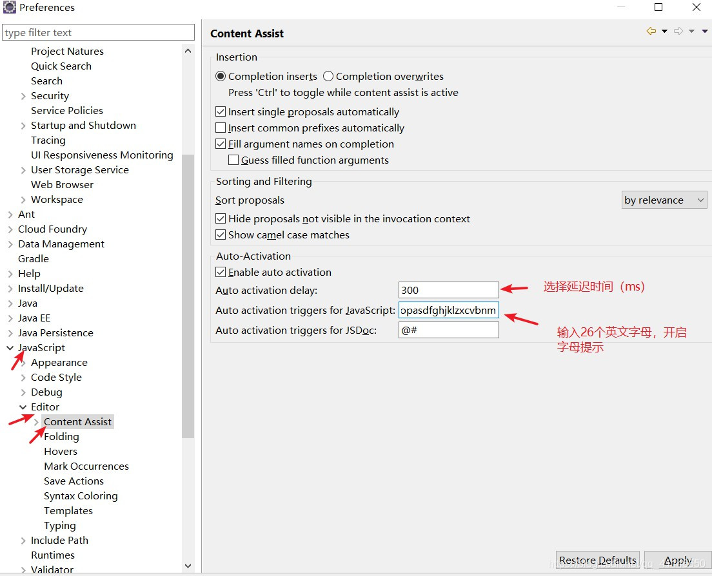Click the Preferences window gear icon
Viewport: 712px width, 576px height.
point(9,7)
